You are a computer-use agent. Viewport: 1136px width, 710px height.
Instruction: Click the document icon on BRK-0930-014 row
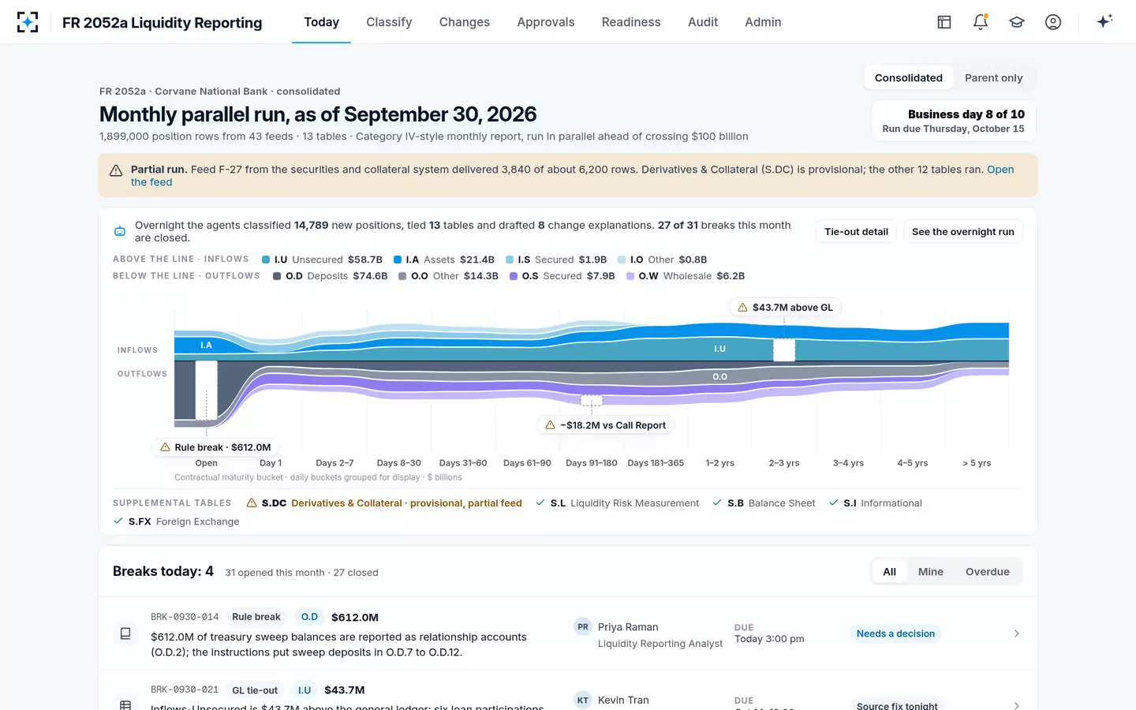click(125, 633)
